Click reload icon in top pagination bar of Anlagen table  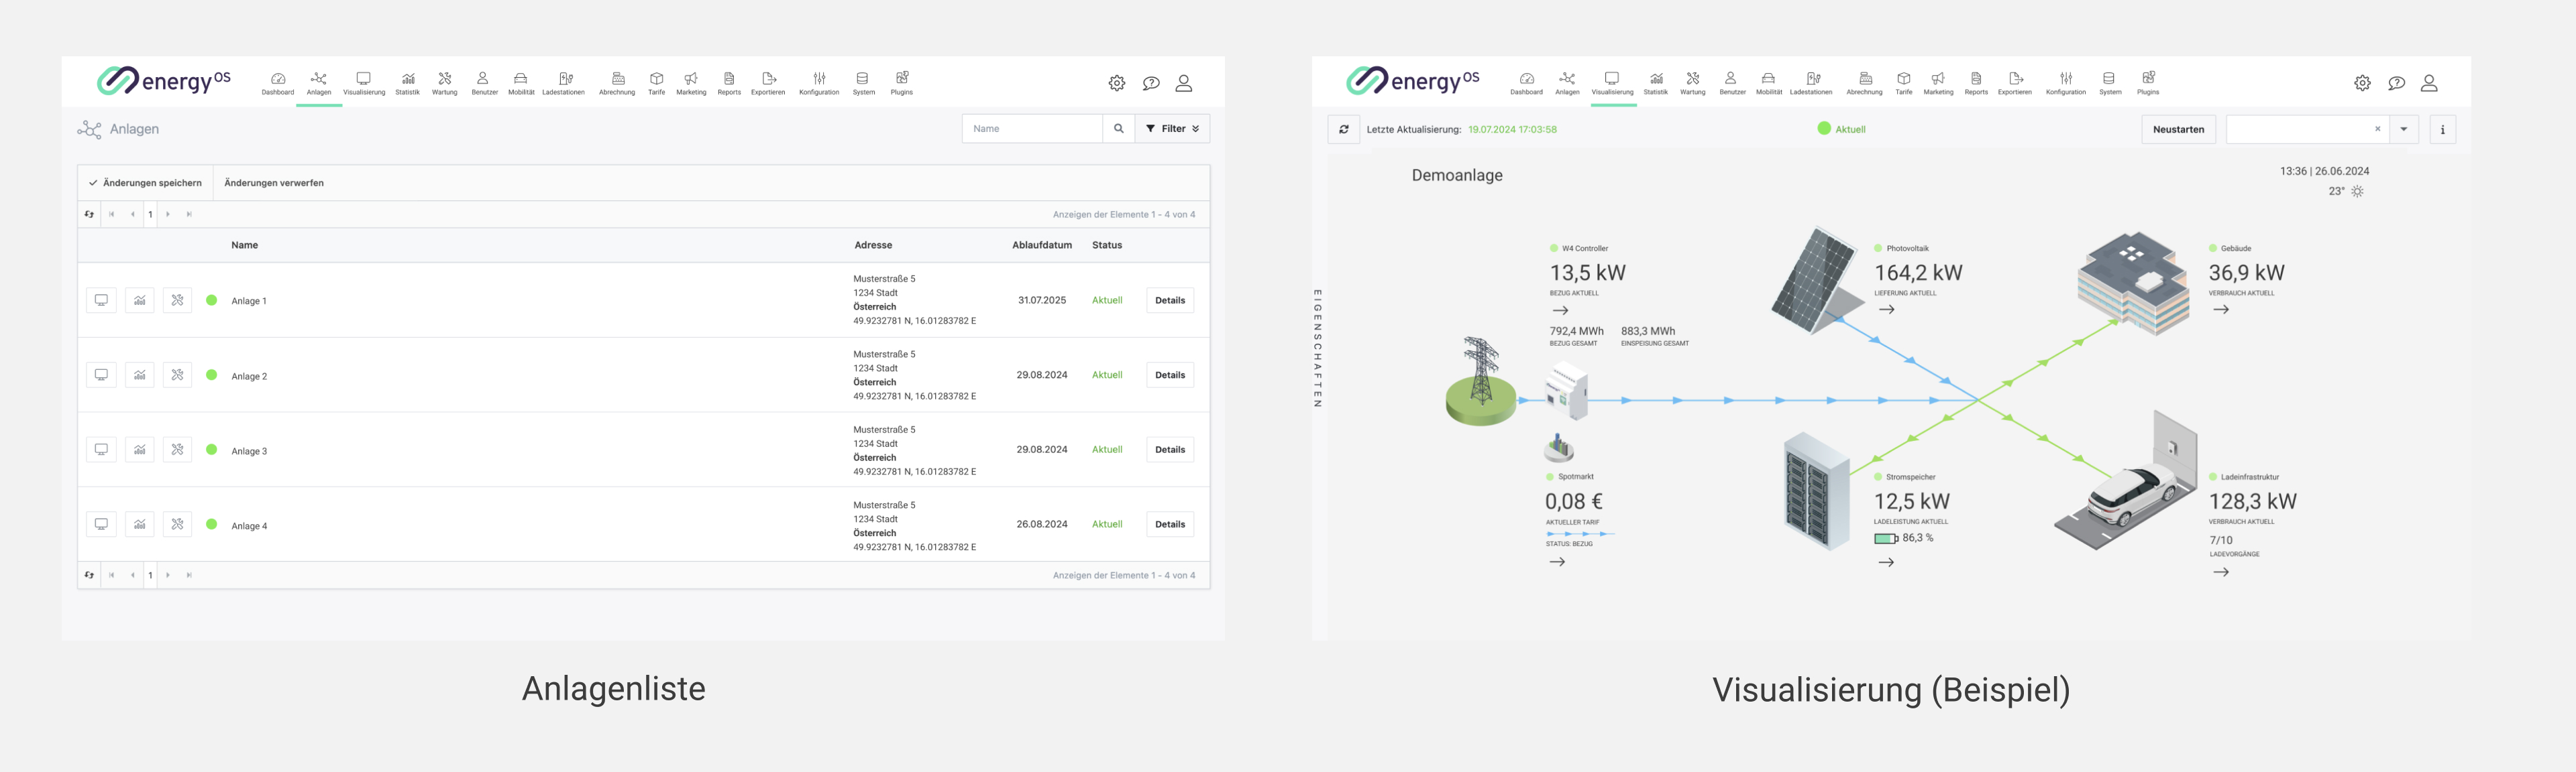click(90, 214)
